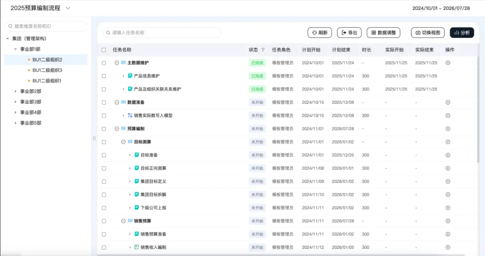Screen dimensions: 485x256
Task: Click the 产品信息维护 task type icon
Action: pos(130,76)
